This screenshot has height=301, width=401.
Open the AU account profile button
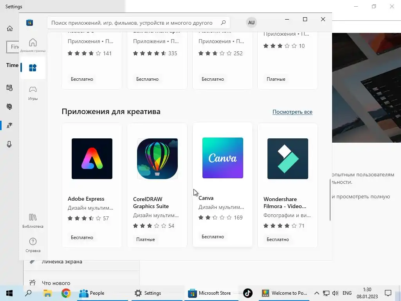pyautogui.click(x=251, y=22)
